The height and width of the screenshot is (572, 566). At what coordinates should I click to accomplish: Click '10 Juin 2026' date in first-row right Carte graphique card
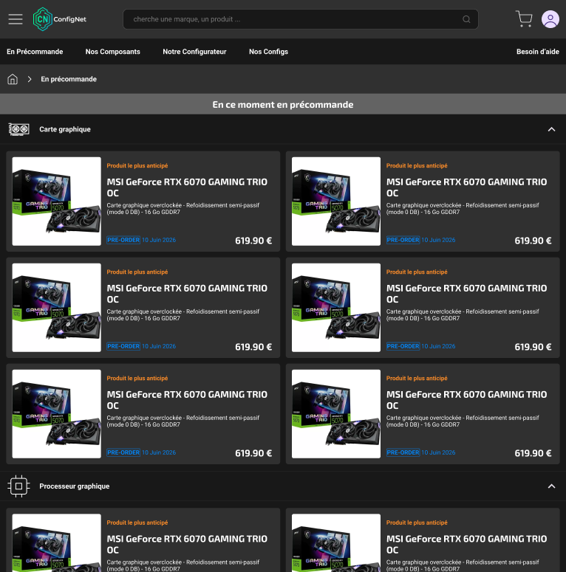(438, 240)
